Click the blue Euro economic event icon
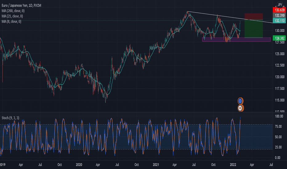The image size is (287, 169). pyautogui.click(x=240, y=101)
